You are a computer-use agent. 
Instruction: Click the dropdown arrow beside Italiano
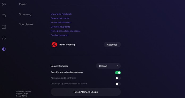click(x=117, y=66)
